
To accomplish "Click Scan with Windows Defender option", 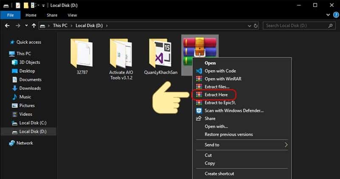I will 234,111.
